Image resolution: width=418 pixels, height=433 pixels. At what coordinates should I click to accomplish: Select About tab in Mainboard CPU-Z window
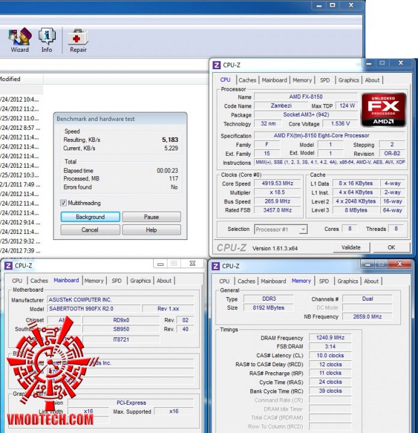[164, 281]
